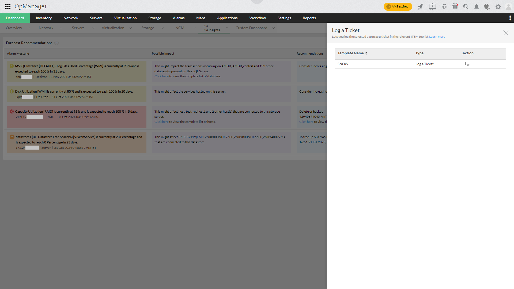Open the Learn more link
Screen dimensions: 514x289
[437, 37]
